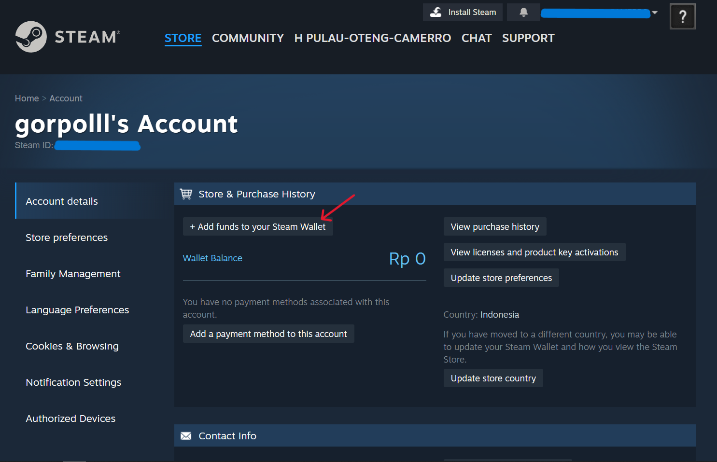This screenshot has height=462, width=717.
Task: Click the question mark help icon
Action: pos(682,16)
